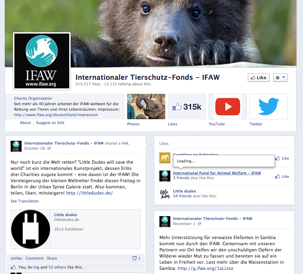Unlike the Little Dudes shared post

pyautogui.click(x=16, y=258)
